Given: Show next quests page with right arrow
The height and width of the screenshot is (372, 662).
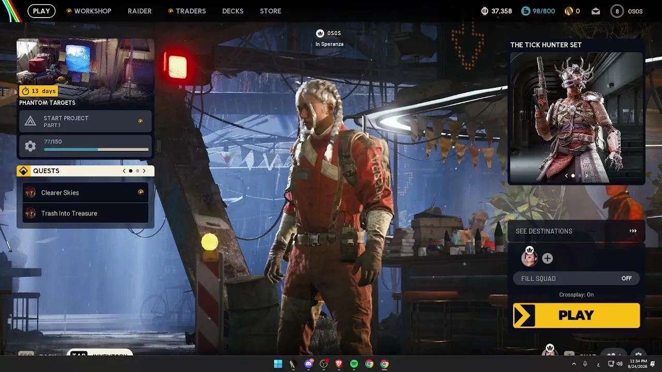Looking at the screenshot, I should (144, 171).
